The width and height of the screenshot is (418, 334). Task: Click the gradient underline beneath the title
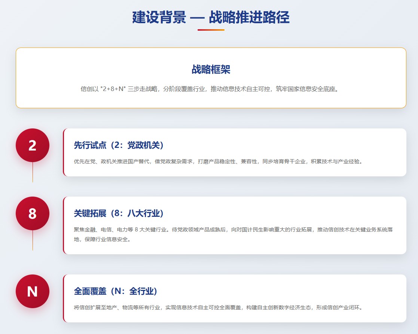[x=211, y=30]
